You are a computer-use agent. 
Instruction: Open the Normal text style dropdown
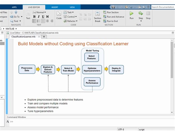39,12
